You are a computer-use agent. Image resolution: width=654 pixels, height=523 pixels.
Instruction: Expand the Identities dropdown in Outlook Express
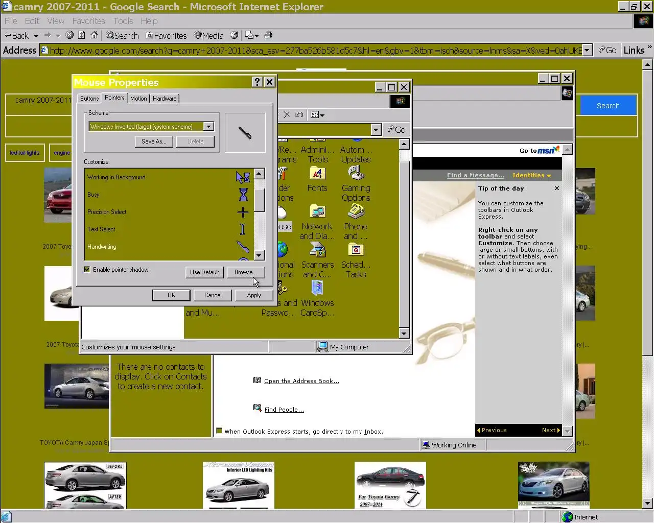pos(532,175)
